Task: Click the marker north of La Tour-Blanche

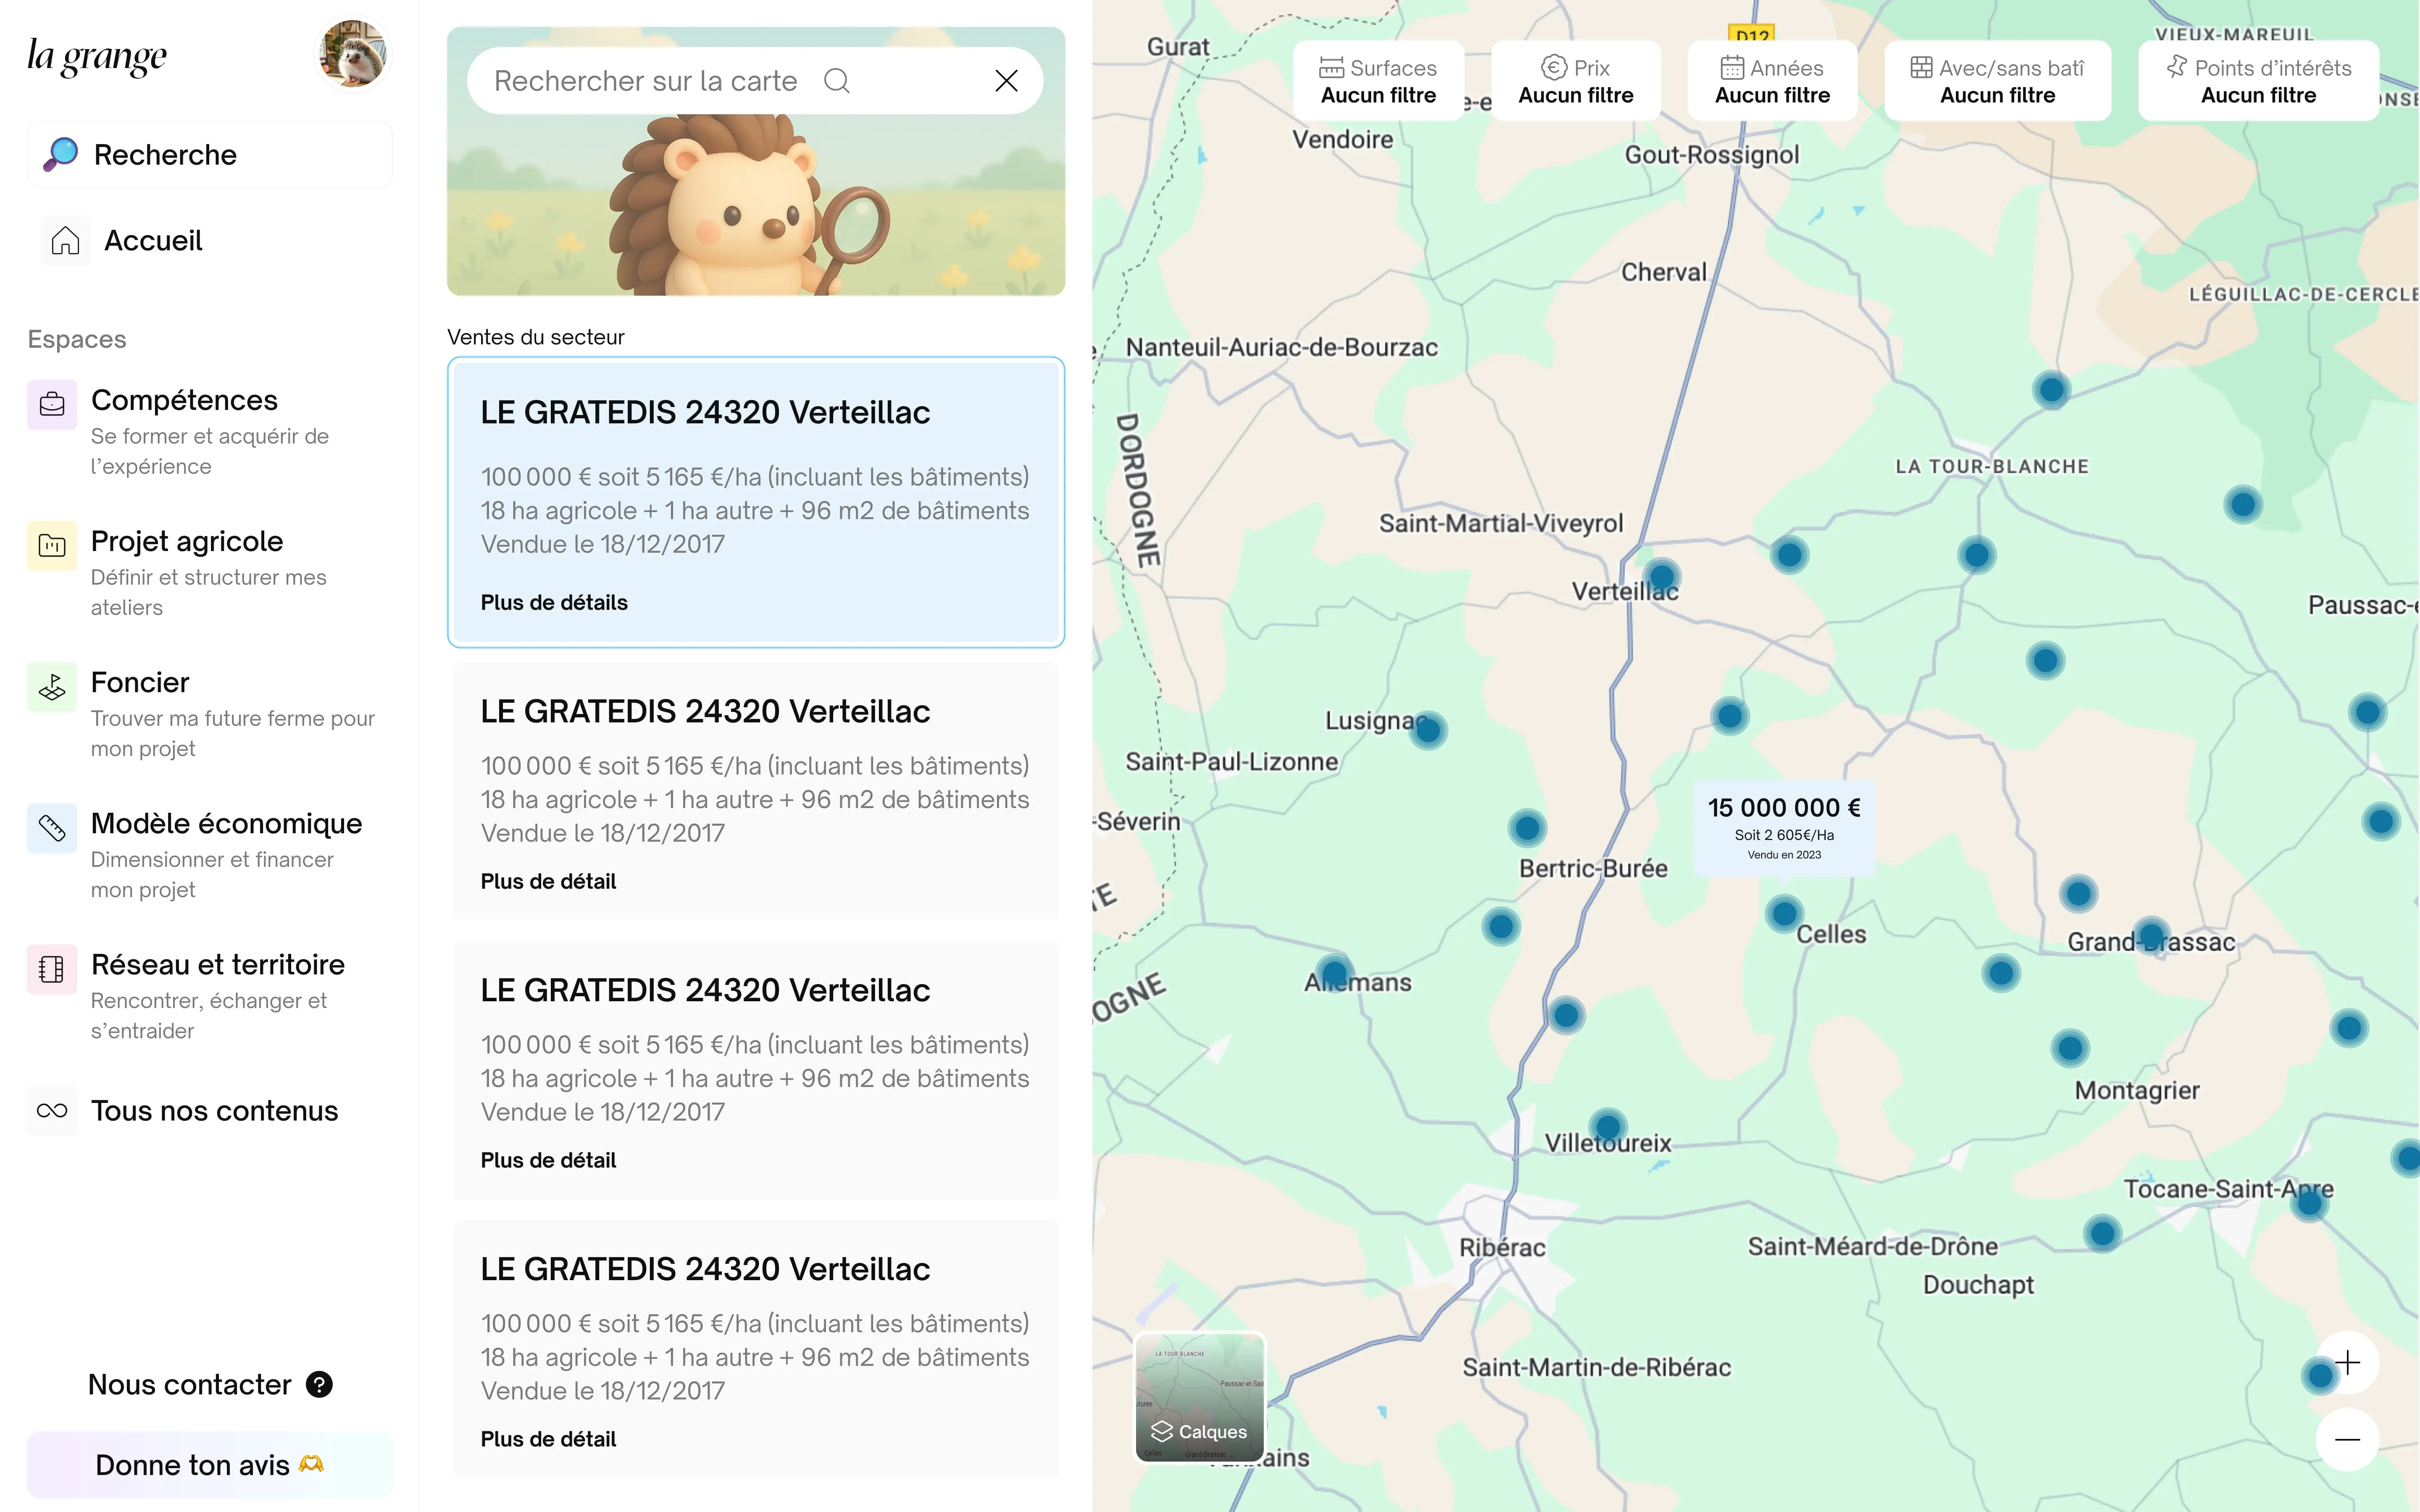Action: click(2051, 390)
